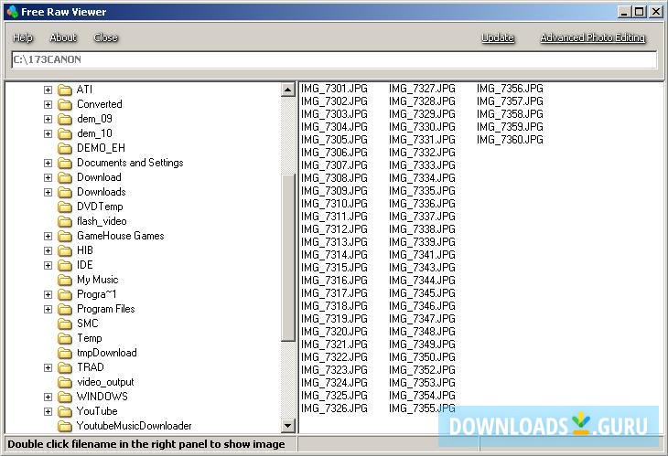Select file IMG_7316.JPG
The height and width of the screenshot is (456, 668).
[x=334, y=280]
